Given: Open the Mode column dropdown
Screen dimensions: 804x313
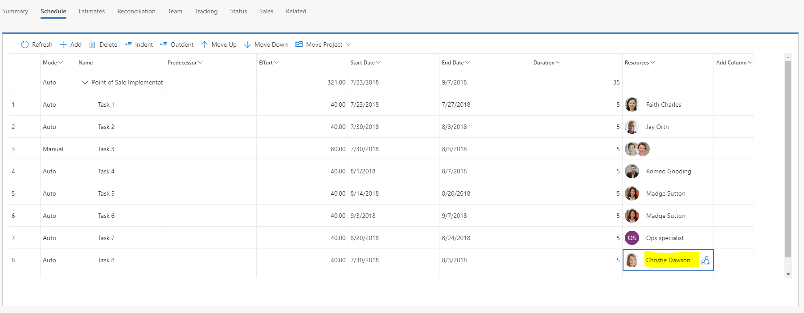Looking at the screenshot, I should (61, 63).
